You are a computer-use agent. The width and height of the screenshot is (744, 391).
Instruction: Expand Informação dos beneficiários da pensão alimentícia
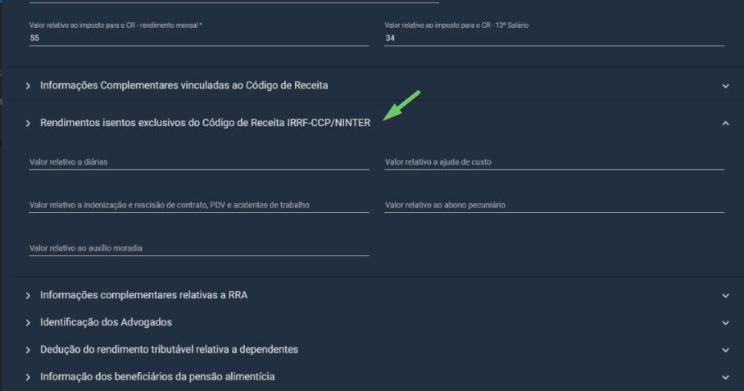[157, 376]
